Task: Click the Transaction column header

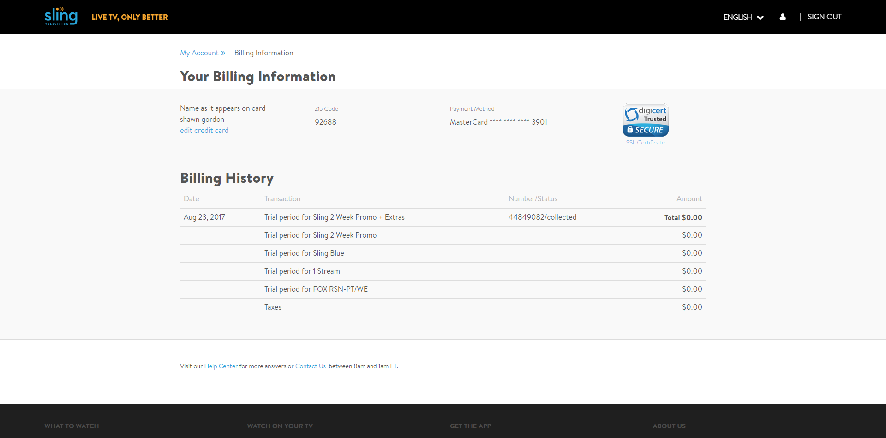Action: [282, 199]
